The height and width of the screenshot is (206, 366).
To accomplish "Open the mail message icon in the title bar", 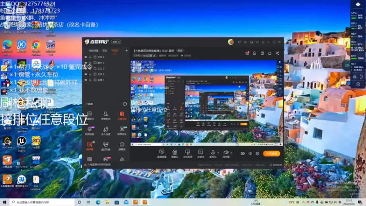I will [240, 42].
